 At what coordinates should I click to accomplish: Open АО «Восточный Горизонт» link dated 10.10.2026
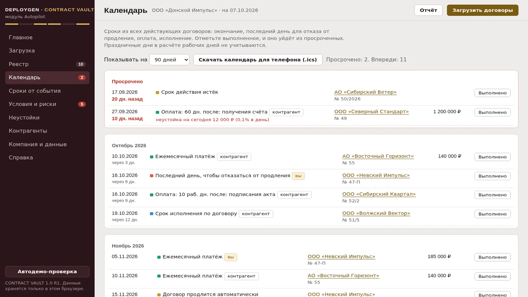click(378, 156)
